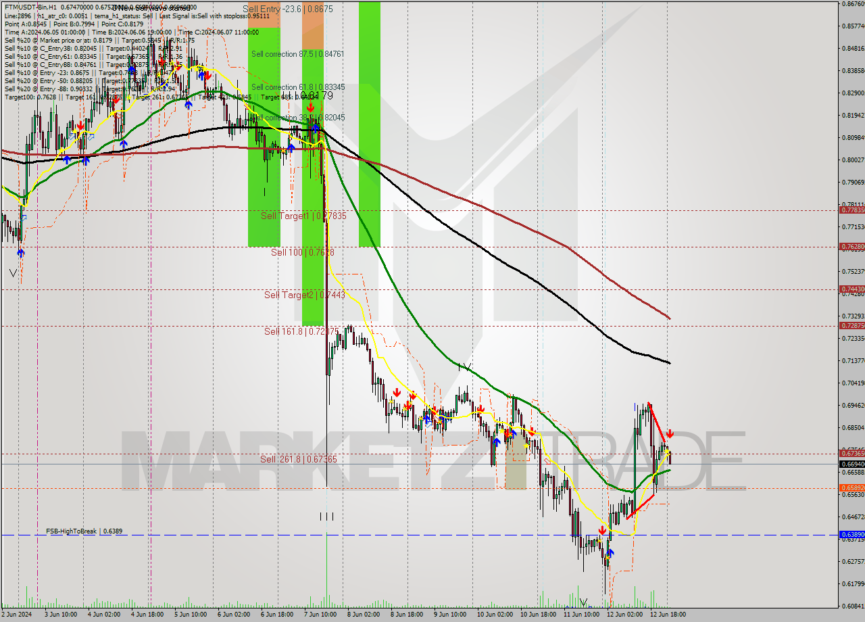The image size is (865, 622).
Task: Click the red sell arrow at latest candles
Action: coord(670,433)
